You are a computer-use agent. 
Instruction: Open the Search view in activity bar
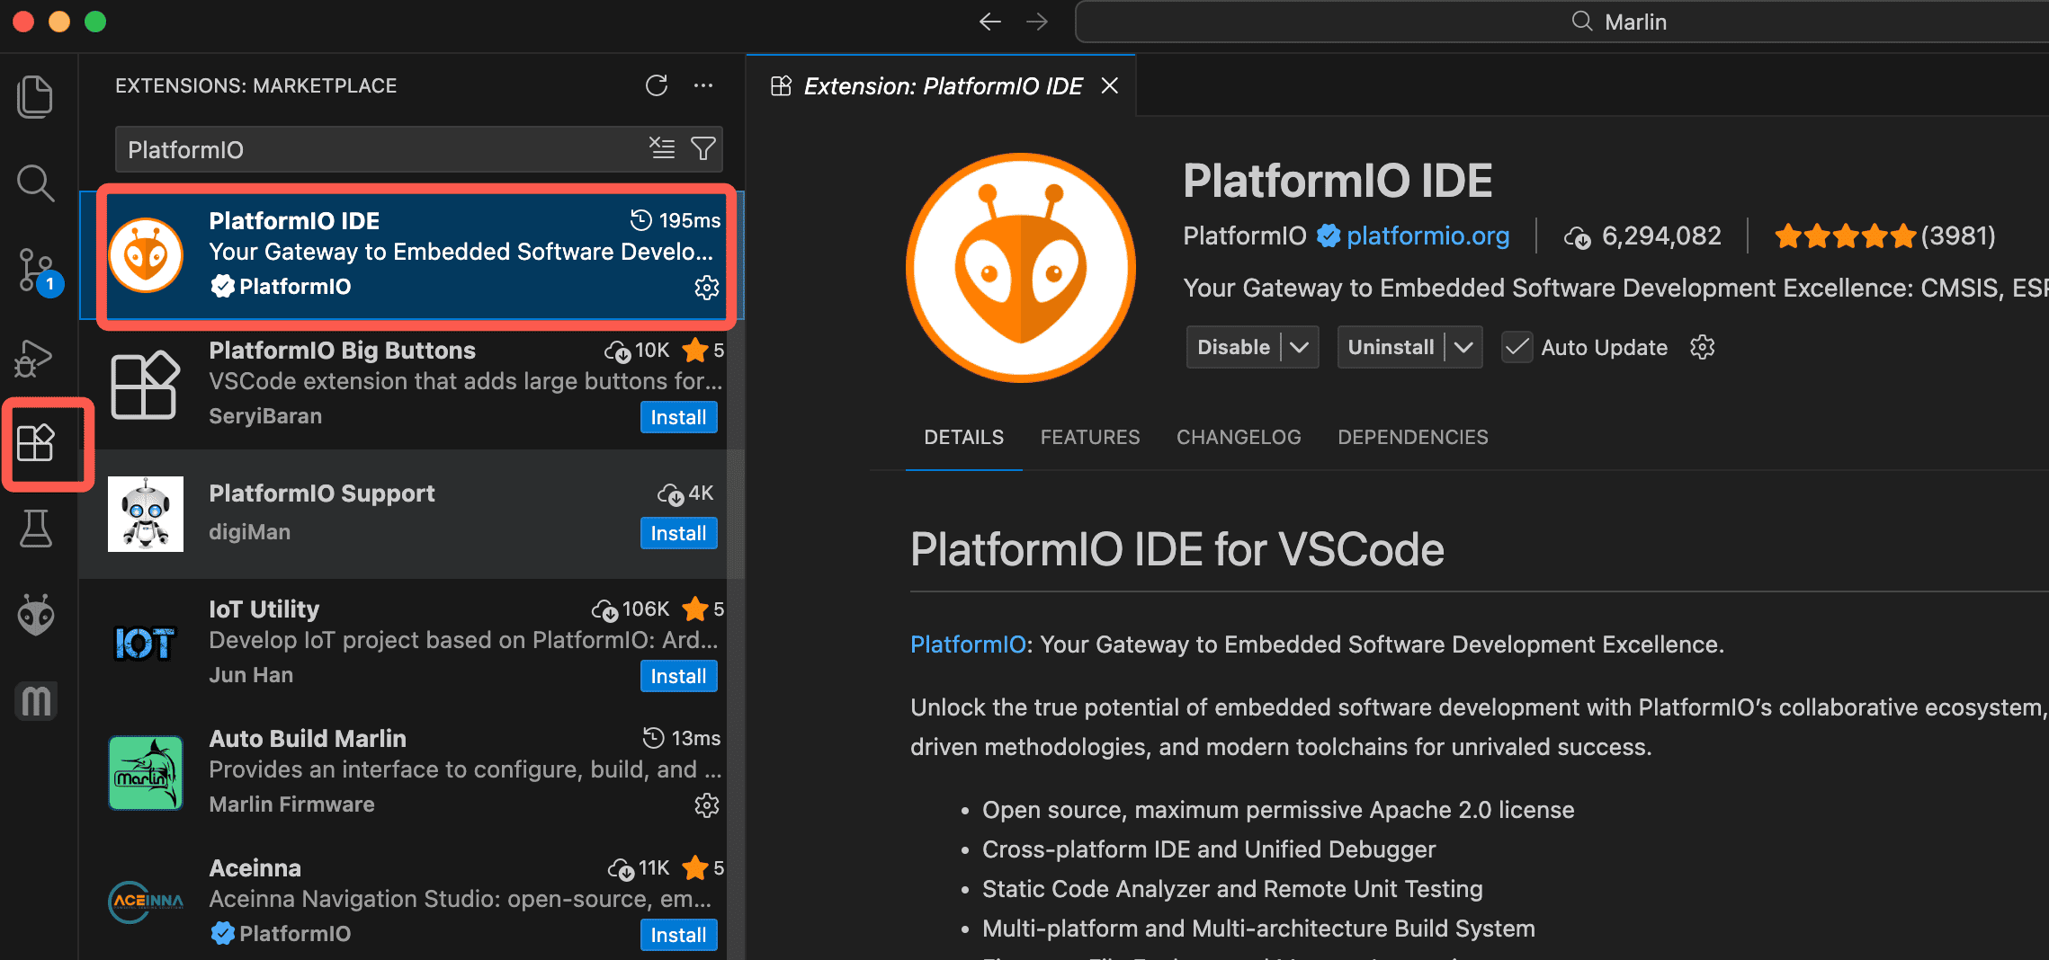[x=35, y=183]
